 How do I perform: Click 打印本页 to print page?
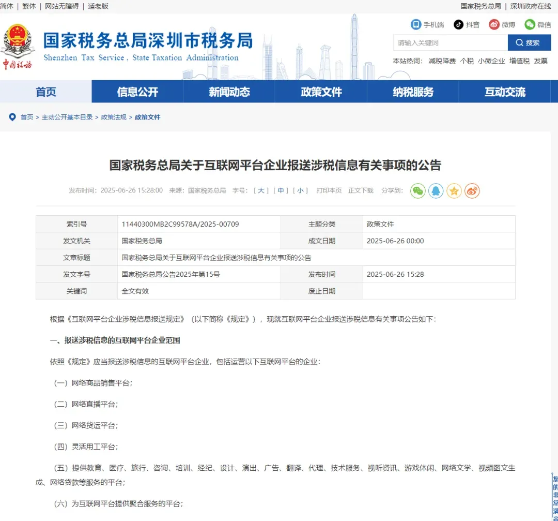[x=329, y=190]
